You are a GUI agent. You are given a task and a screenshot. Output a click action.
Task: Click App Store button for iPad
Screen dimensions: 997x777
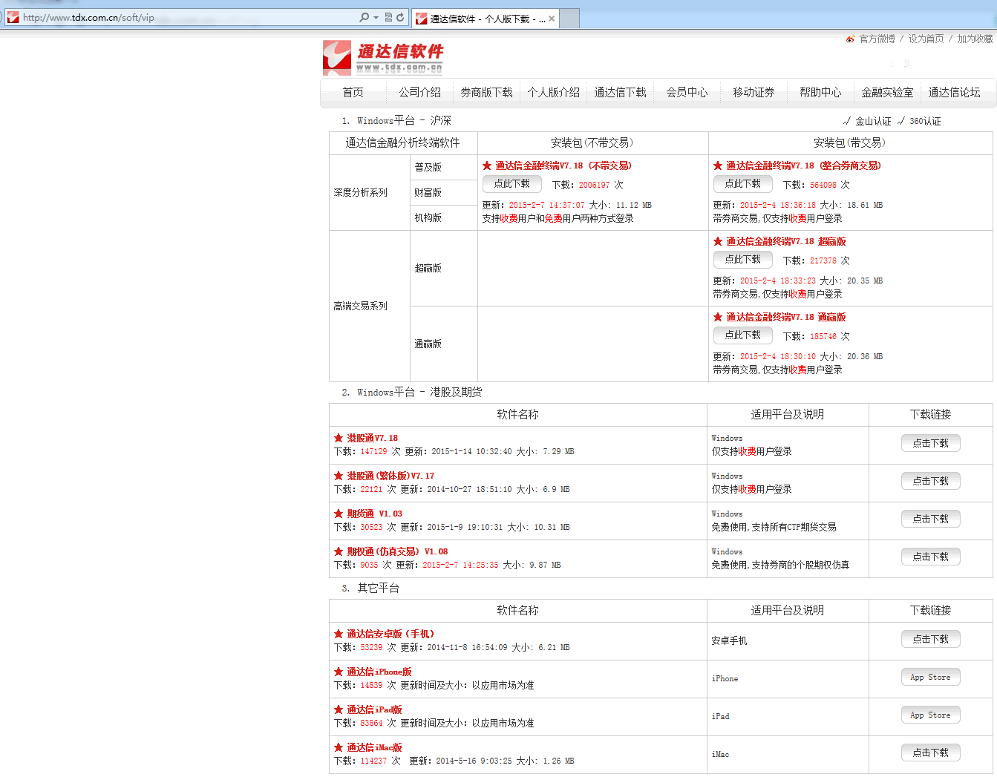click(930, 715)
